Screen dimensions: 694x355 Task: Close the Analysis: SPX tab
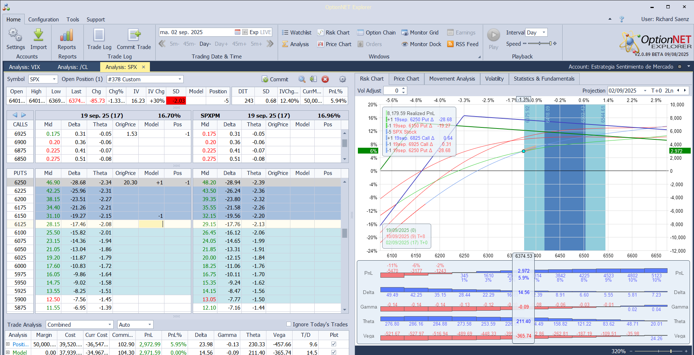coord(143,67)
